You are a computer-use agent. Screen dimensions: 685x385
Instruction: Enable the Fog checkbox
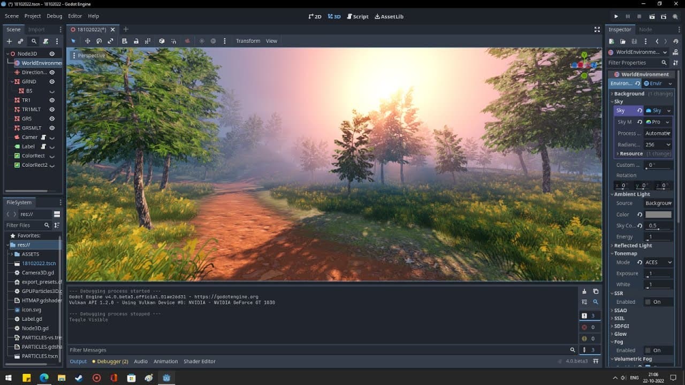click(x=648, y=350)
